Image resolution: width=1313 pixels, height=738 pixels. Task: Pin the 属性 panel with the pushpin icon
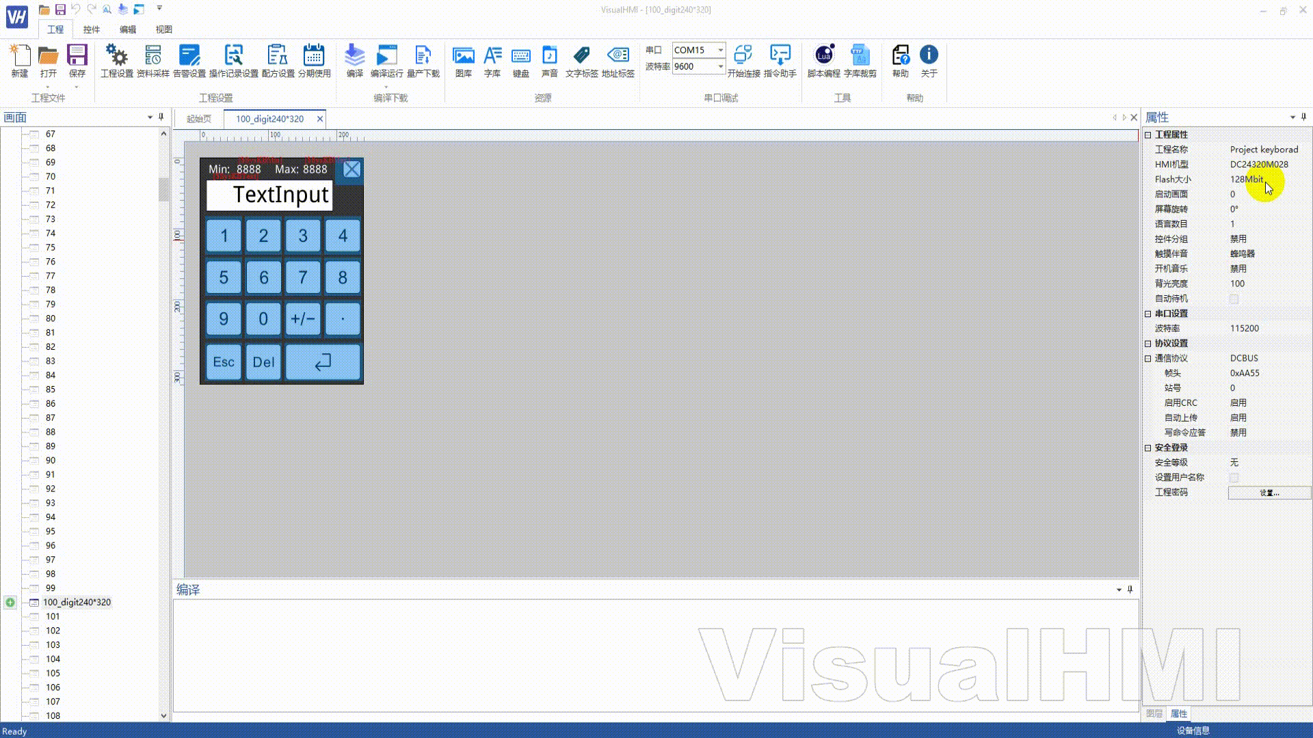point(1304,118)
